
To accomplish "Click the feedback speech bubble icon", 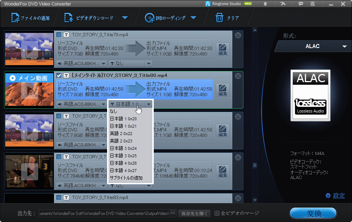I will click(x=300, y=4).
